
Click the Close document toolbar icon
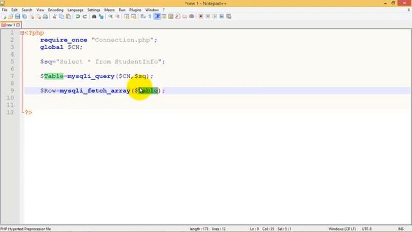32,17
